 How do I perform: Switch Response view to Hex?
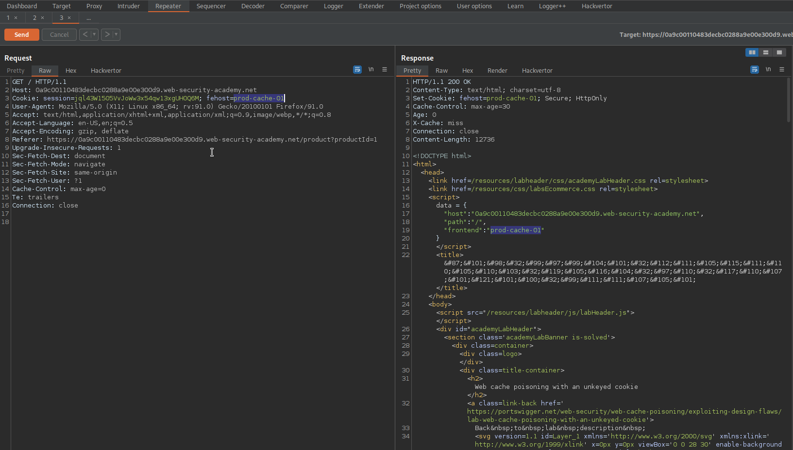[x=468, y=70]
